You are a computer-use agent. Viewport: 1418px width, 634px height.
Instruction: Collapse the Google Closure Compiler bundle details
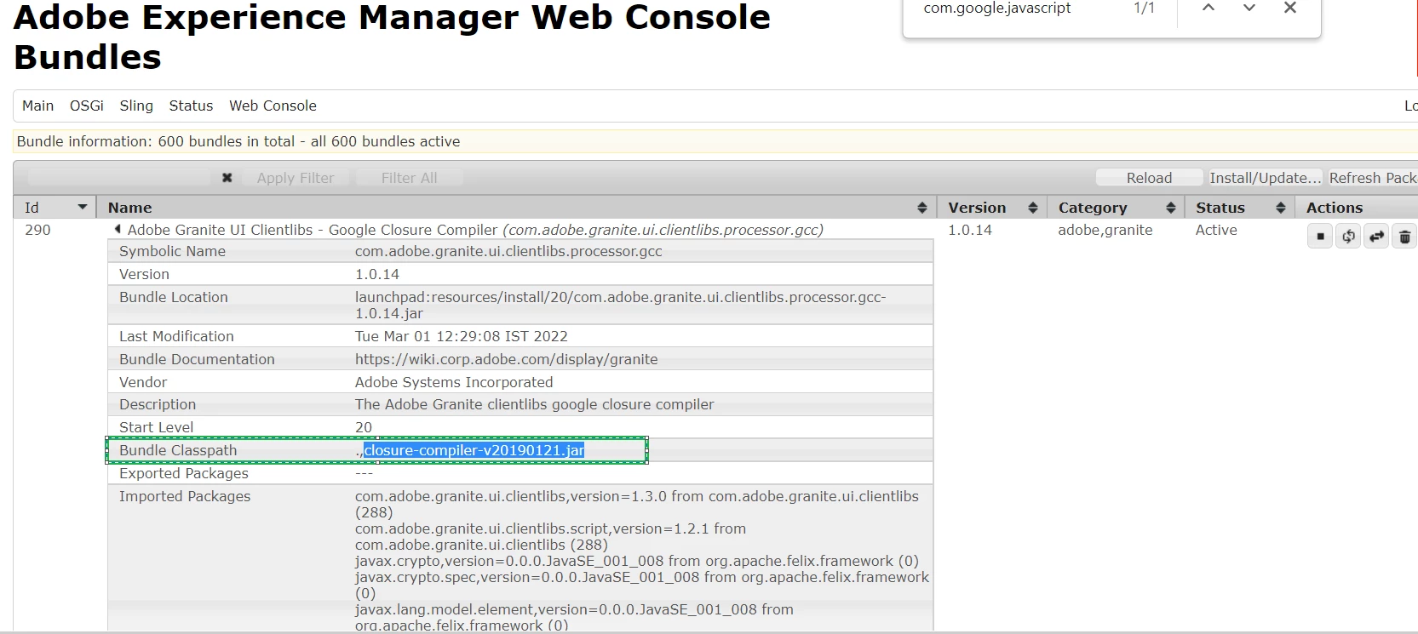click(118, 230)
